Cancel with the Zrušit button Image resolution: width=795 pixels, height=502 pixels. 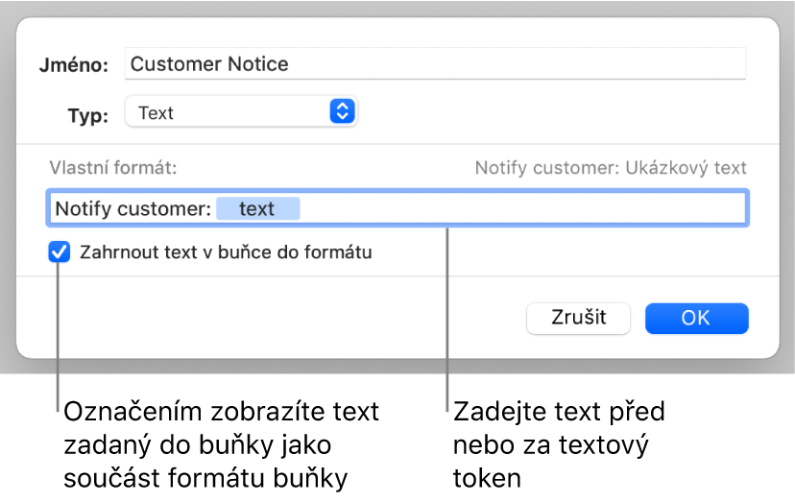tap(579, 318)
